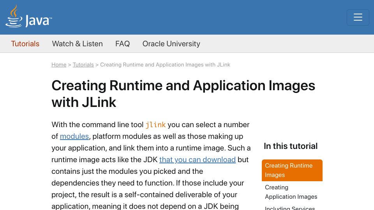Select Creating Runtime Images sidebar item
The image size is (374, 210).
point(292,170)
